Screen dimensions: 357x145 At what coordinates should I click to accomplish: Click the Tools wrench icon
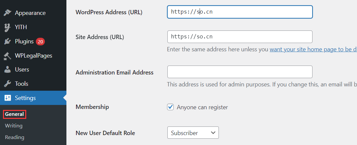pos(7,84)
